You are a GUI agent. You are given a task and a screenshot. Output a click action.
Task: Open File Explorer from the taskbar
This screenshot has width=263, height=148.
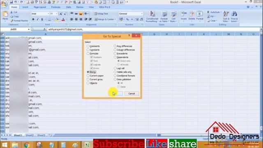coord(15,145)
